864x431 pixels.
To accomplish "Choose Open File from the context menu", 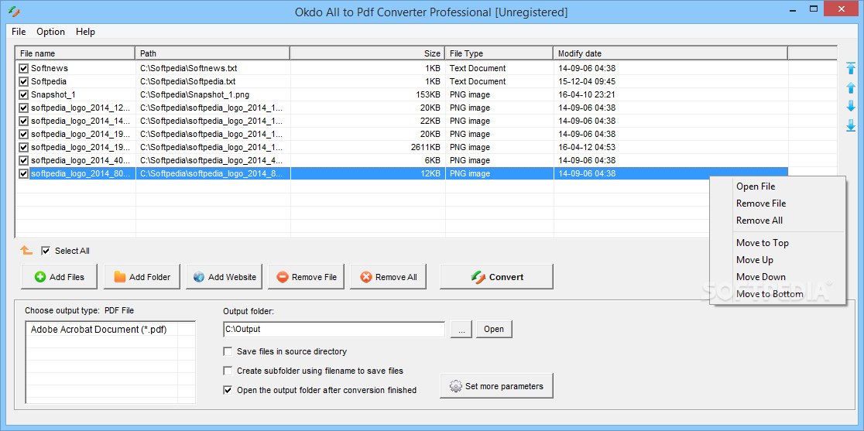I will 756,186.
